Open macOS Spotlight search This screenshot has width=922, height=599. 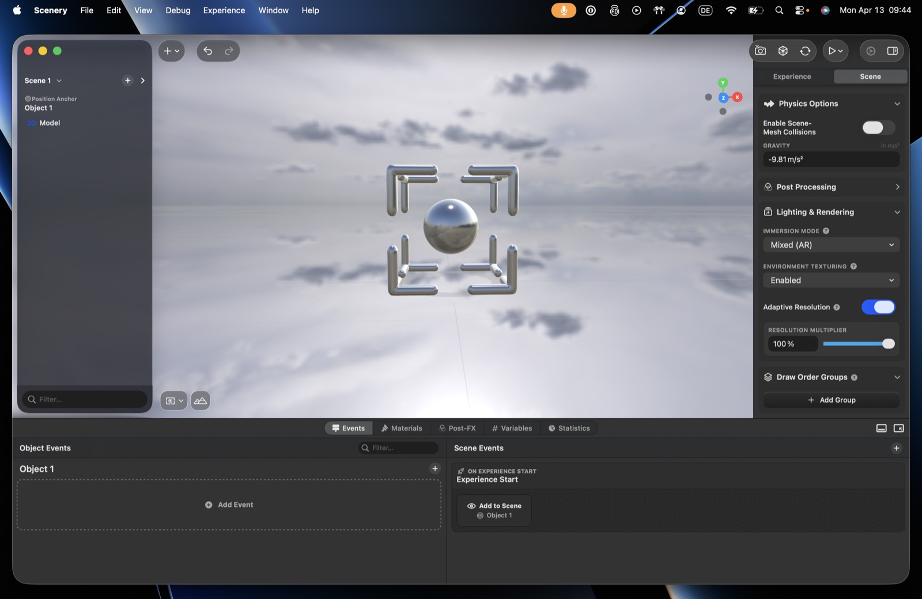coord(779,10)
